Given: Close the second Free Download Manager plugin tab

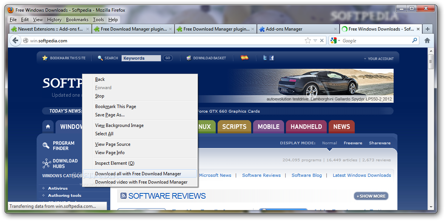Looking at the screenshot, I should [x=253, y=29].
